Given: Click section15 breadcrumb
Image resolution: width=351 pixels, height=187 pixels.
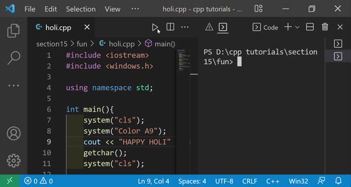Looking at the screenshot, I should [x=52, y=44].
